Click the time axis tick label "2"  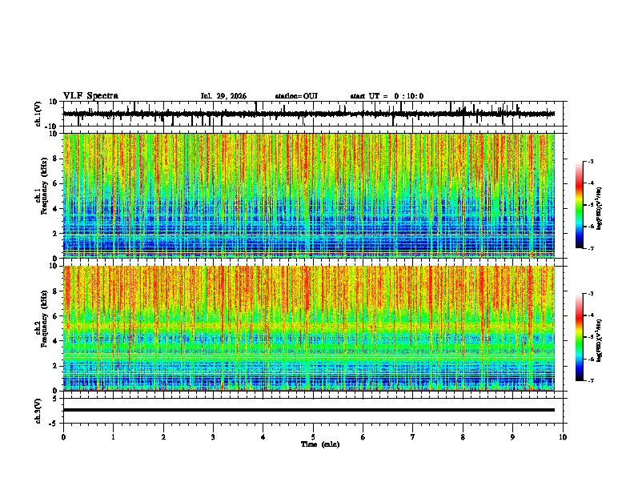tap(163, 437)
